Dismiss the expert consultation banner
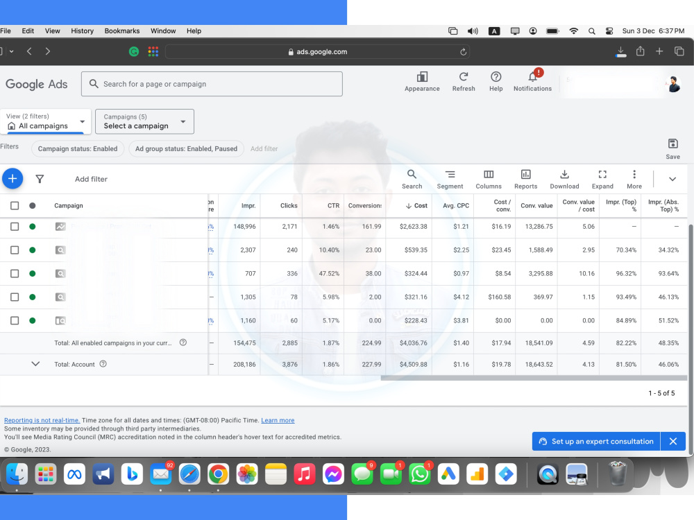This screenshot has width=694, height=520. [673, 441]
